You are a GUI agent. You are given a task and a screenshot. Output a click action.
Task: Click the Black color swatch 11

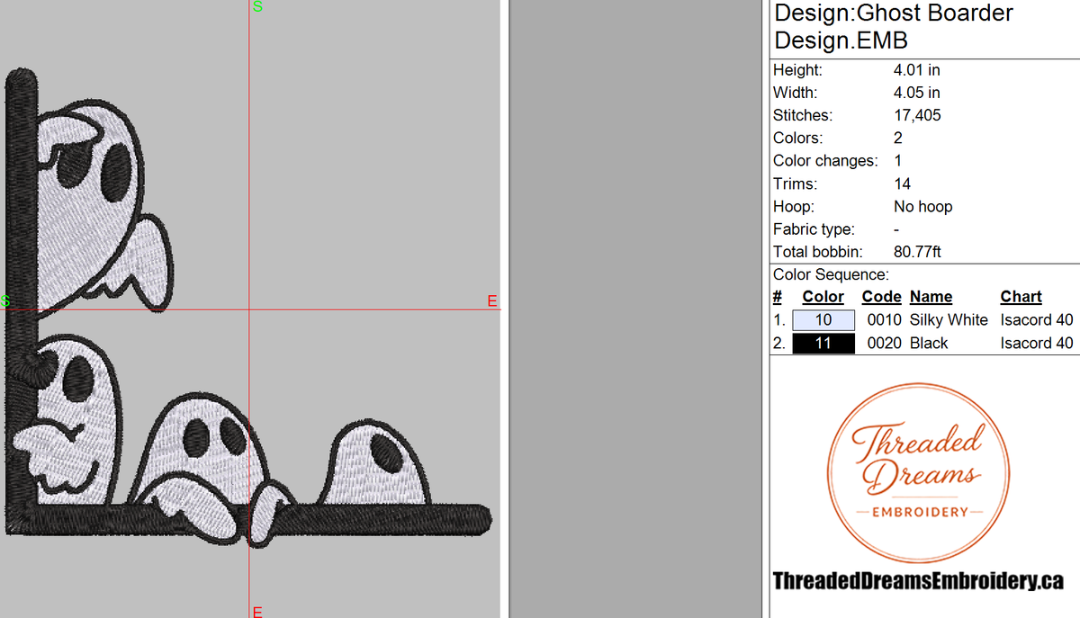click(823, 344)
